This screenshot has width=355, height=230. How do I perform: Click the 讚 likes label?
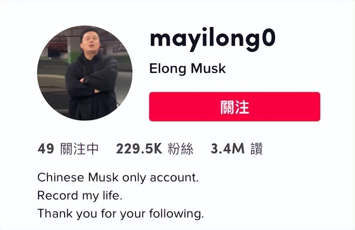[x=257, y=149]
